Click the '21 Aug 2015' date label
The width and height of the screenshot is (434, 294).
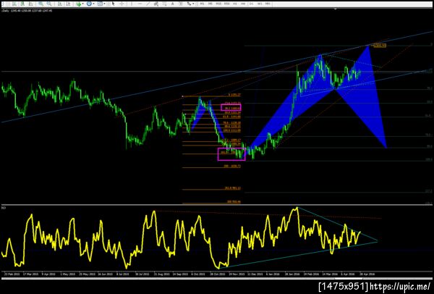161,274
